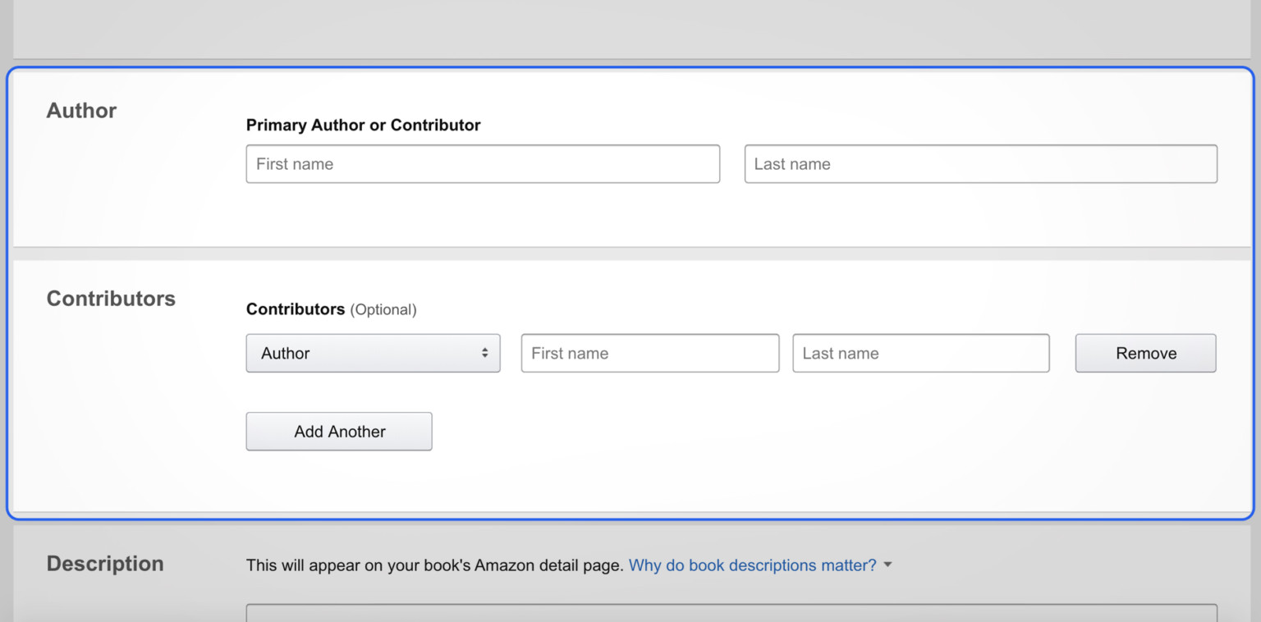Click the primary author Last name field
1261x622 pixels.
[x=980, y=164]
